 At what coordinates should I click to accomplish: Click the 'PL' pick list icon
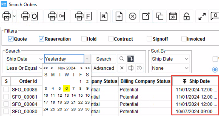pyautogui.click(x=104, y=16)
